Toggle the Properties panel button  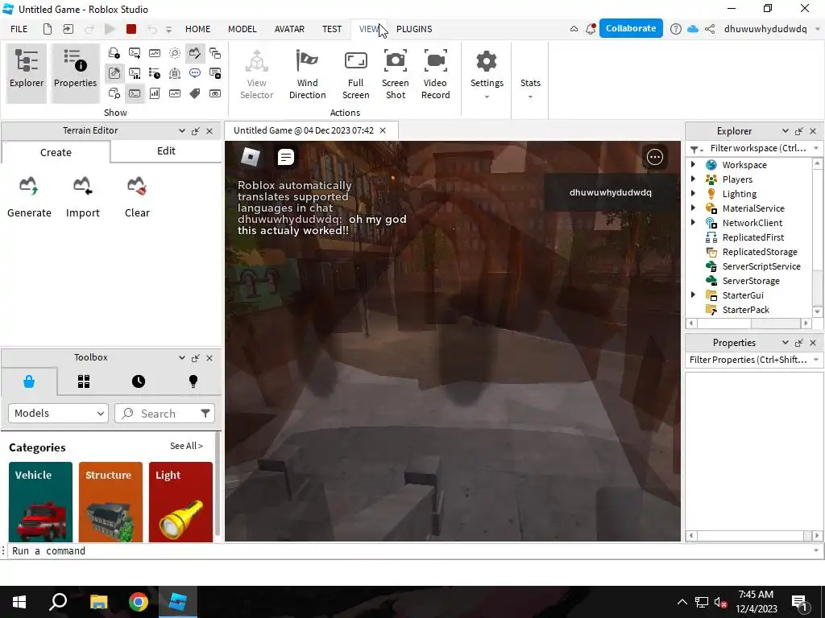[75, 73]
